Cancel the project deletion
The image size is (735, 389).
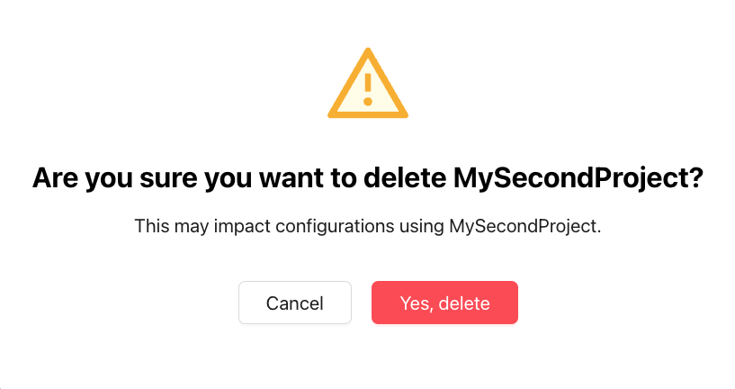pyautogui.click(x=295, y=303)
